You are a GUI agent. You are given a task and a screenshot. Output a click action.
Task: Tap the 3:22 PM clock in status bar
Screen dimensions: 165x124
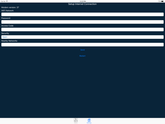click(83, 1)
